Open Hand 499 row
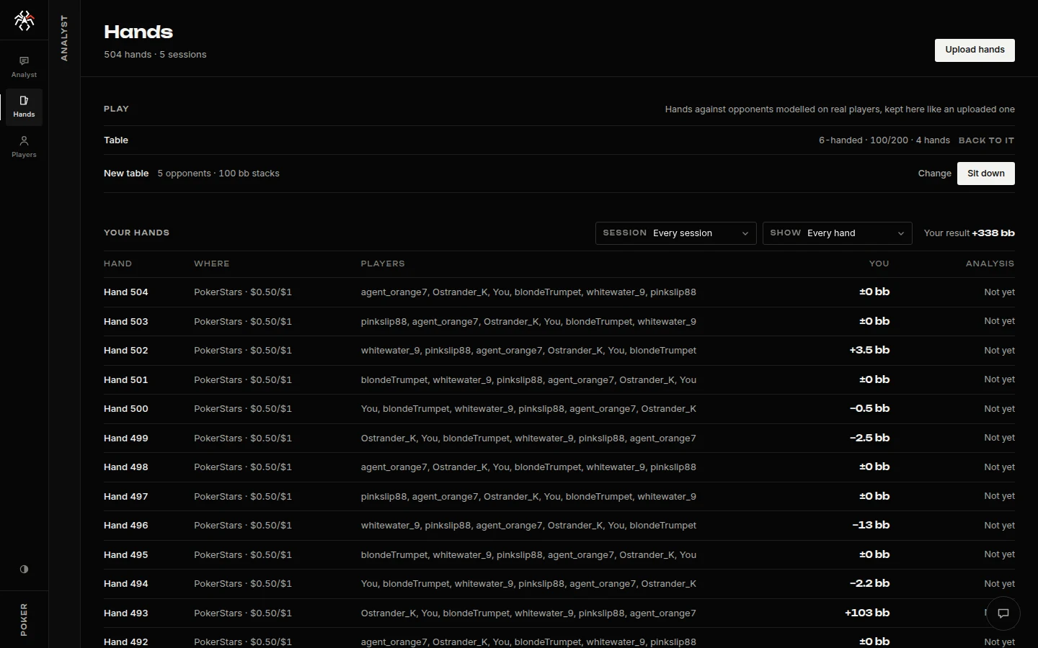Viewport: 1038px width, 648px height. click(559, 438)
